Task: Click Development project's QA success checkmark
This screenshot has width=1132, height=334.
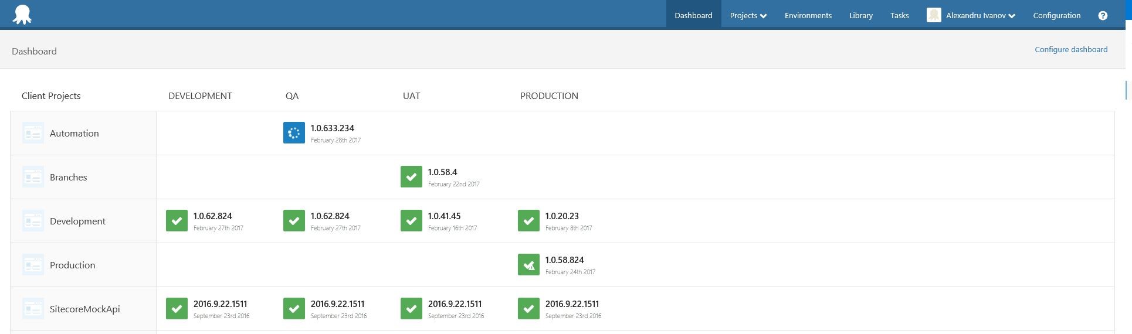Action: 294,221
